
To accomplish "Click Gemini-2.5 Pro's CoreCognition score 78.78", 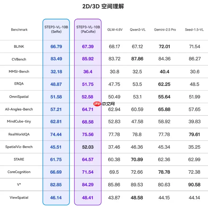I will 164,172.
